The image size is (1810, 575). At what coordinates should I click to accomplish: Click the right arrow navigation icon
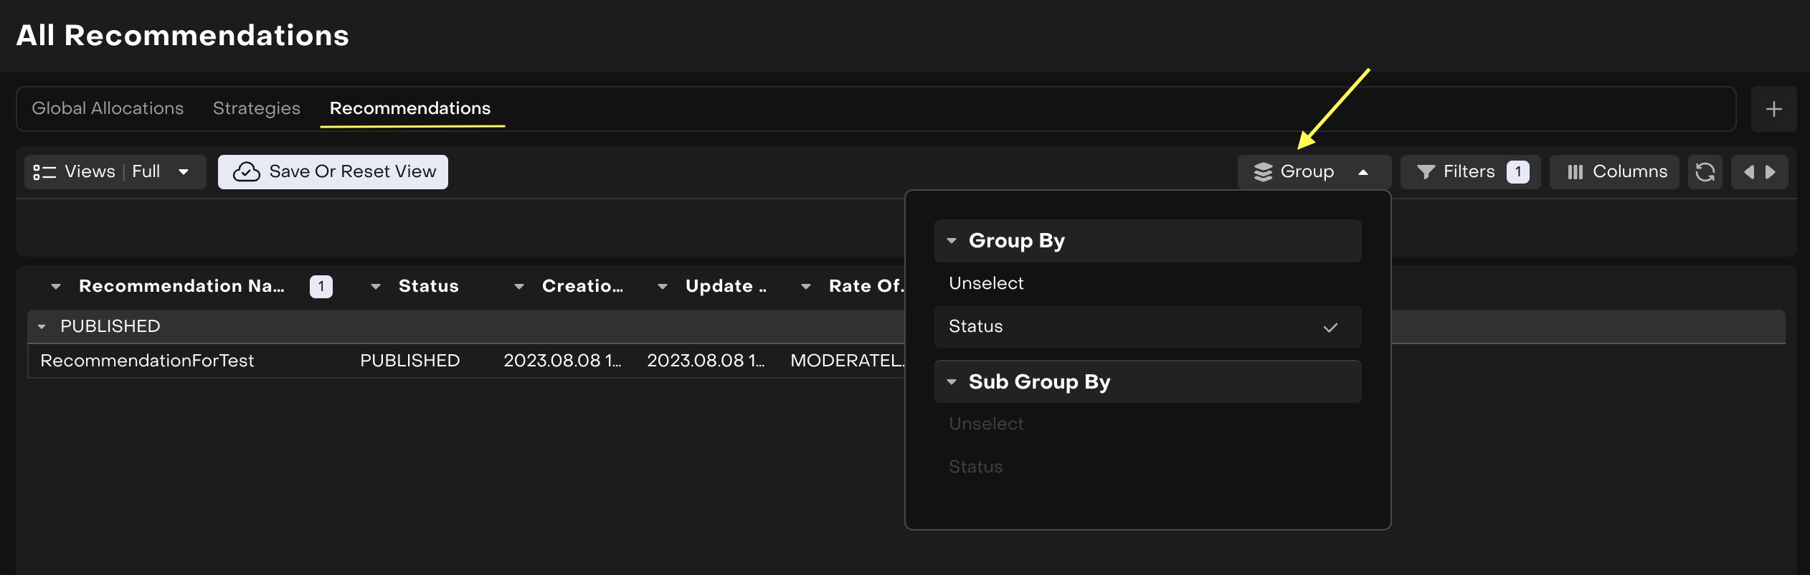(x=1771, y=172)
